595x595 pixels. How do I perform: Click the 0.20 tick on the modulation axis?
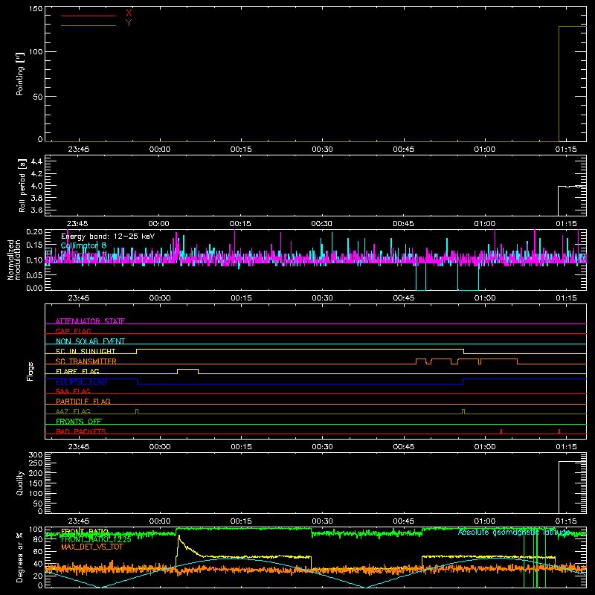point(34,232)
